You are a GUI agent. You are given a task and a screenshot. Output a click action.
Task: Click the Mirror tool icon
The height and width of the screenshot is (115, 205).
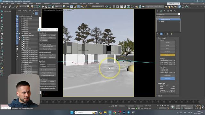107,7
